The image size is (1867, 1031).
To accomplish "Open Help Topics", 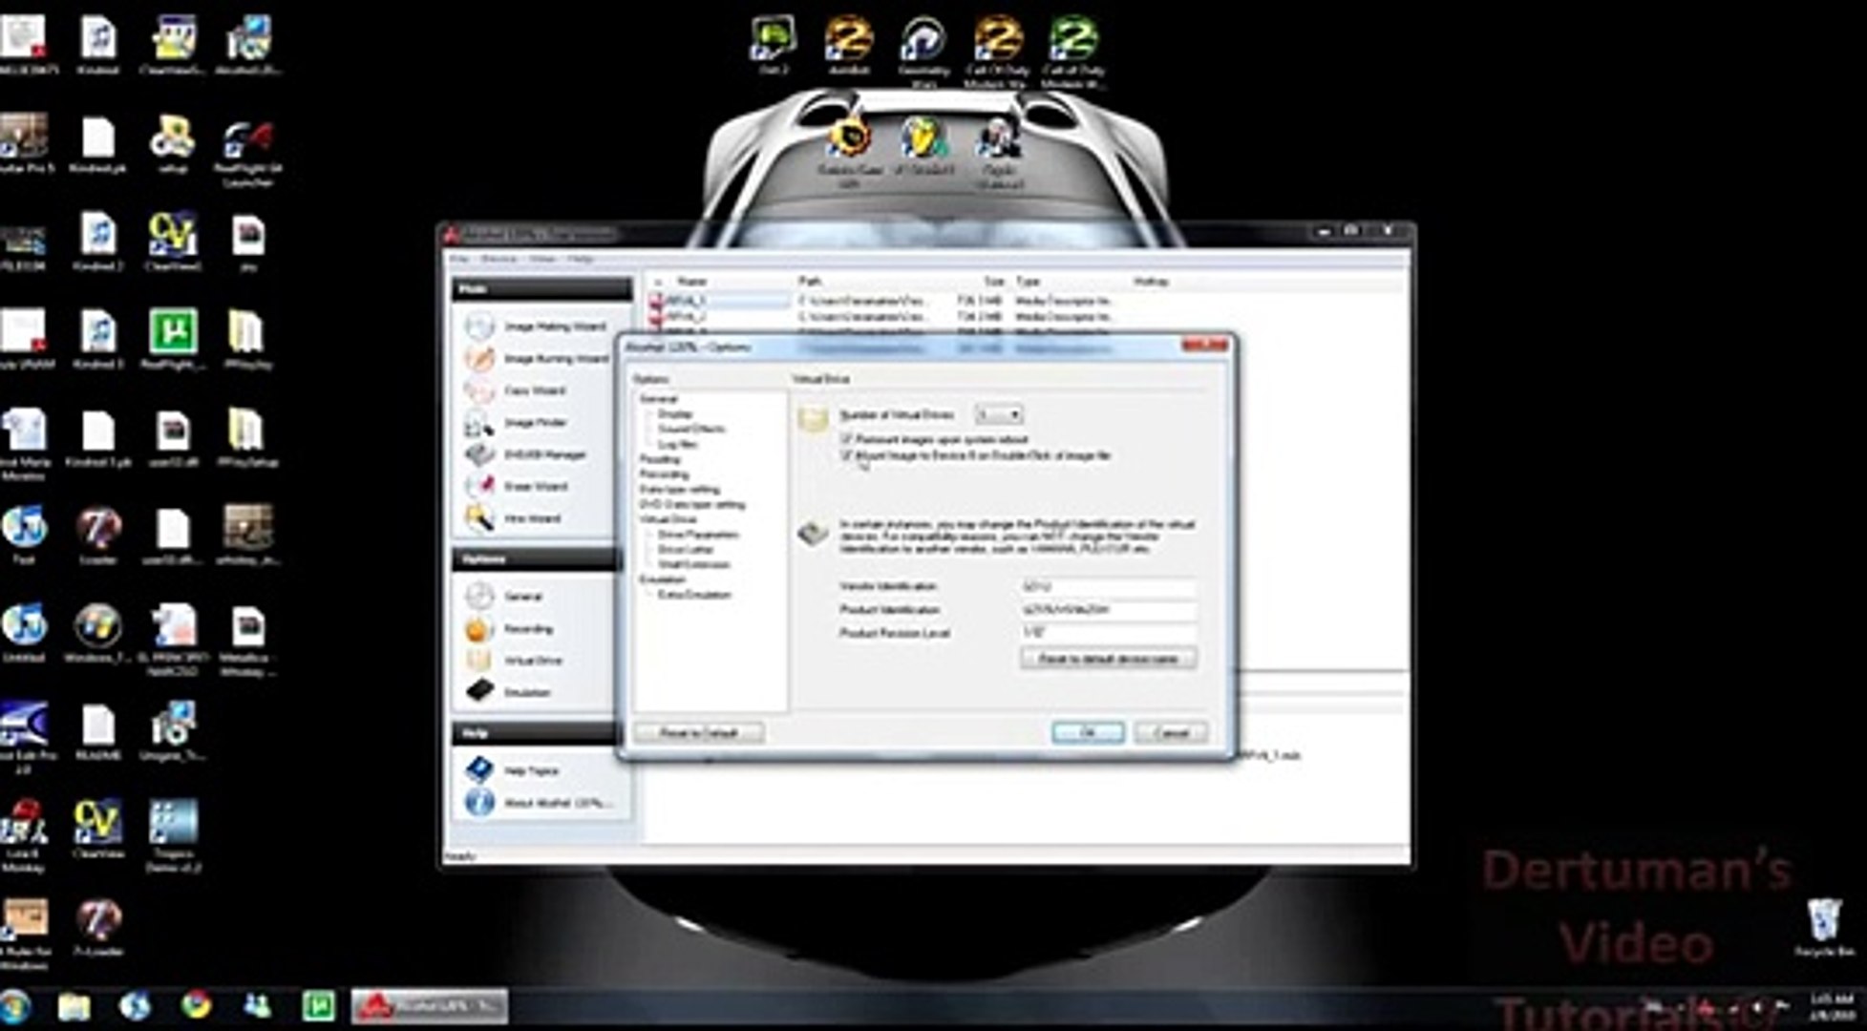I will (x=531, y=771).
